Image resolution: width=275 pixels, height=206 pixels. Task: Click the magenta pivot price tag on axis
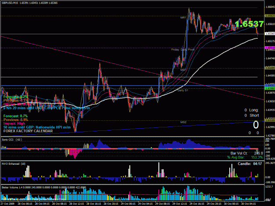pyautogui.click(x=270, y=47)
